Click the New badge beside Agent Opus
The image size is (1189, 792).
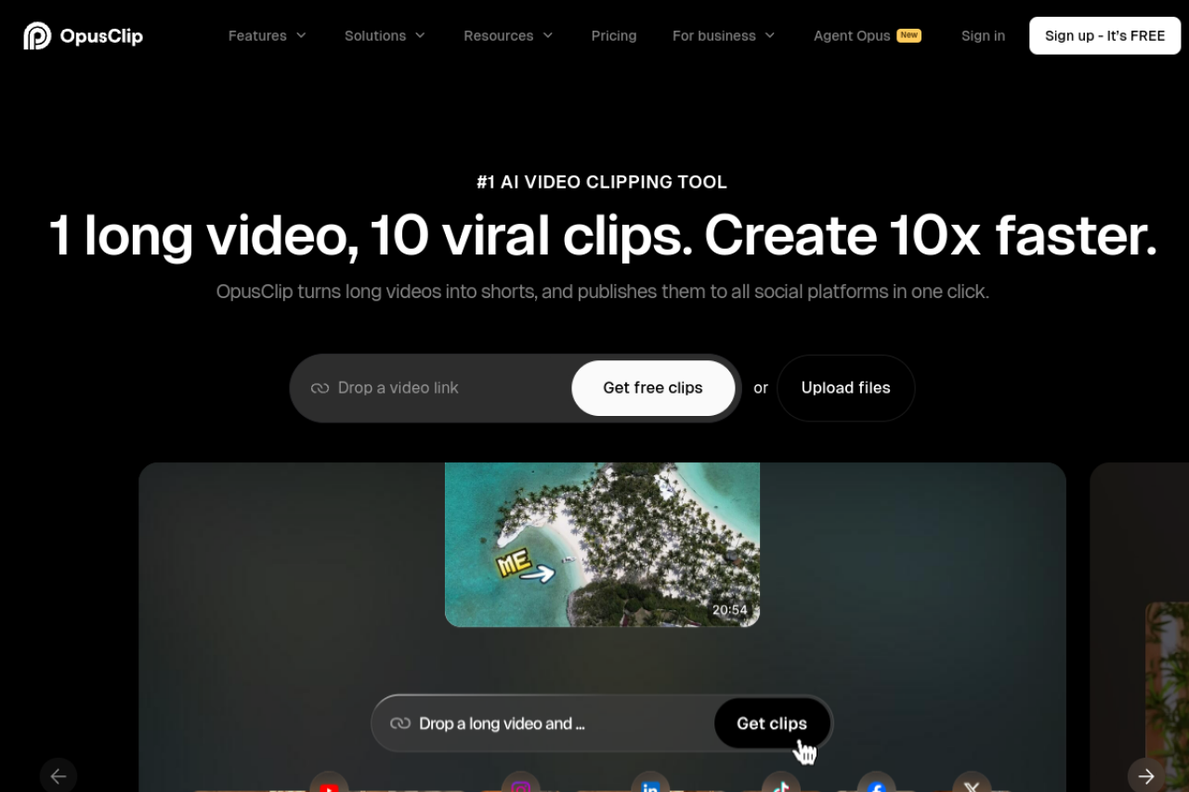click(908, 35)
